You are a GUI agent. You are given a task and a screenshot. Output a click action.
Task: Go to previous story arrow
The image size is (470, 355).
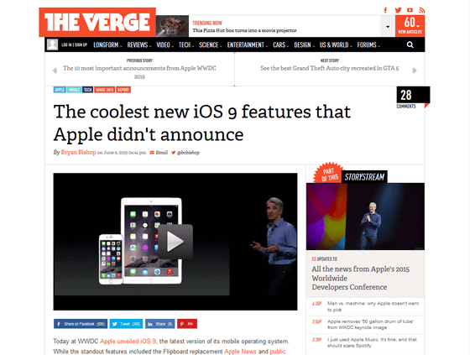tap(55, 70)
